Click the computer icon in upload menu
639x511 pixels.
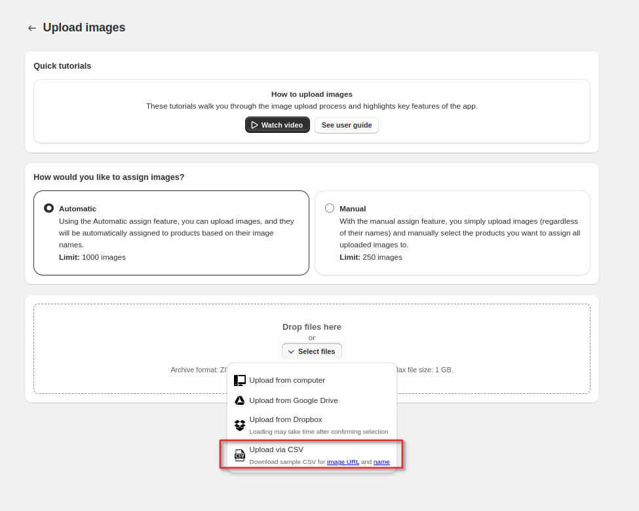pyautogui.click(x=240, y=380)
